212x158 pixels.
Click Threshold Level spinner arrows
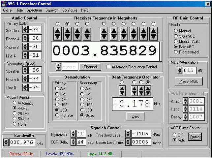coord(128,134)
